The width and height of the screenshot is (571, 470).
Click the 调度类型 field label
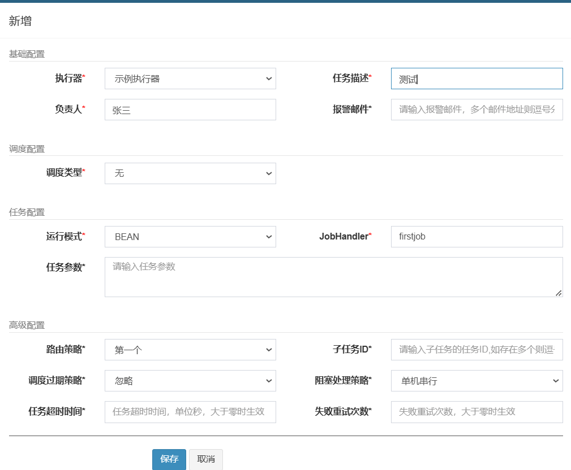click(x=66, y=173)
